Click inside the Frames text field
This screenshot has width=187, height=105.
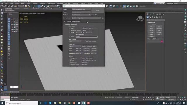pos(86,37)
